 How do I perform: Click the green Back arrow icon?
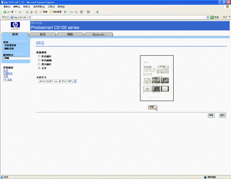[x=5, y=12]
